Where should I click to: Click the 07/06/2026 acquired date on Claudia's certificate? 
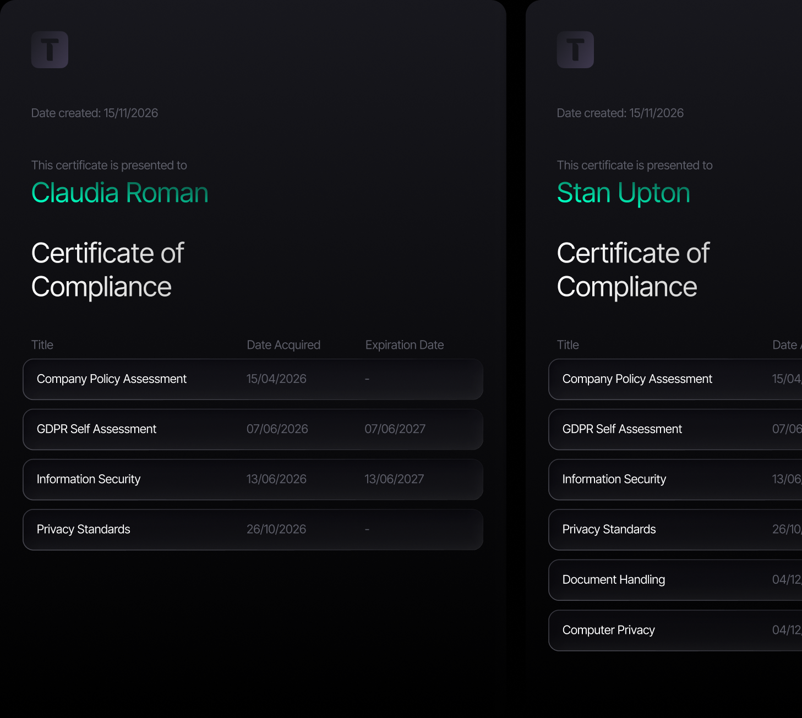click(277, 429)
